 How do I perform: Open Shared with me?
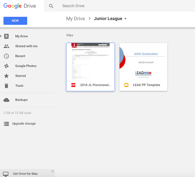tap(27, 46)
